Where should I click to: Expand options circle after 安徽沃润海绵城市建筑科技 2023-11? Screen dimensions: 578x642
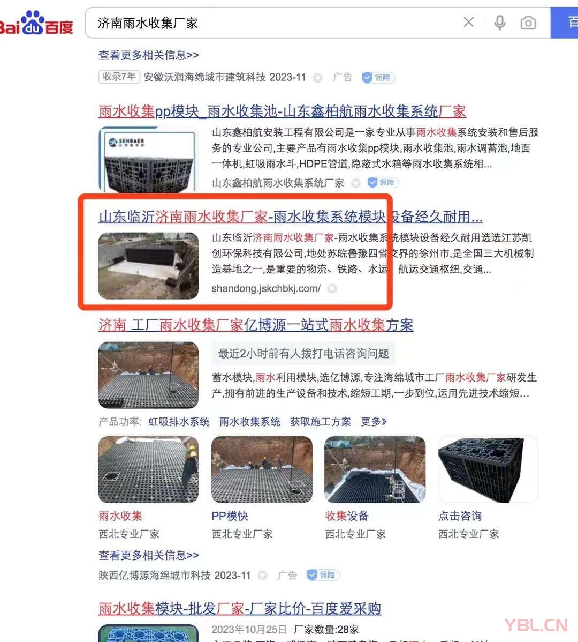click(x=317, y=78)
